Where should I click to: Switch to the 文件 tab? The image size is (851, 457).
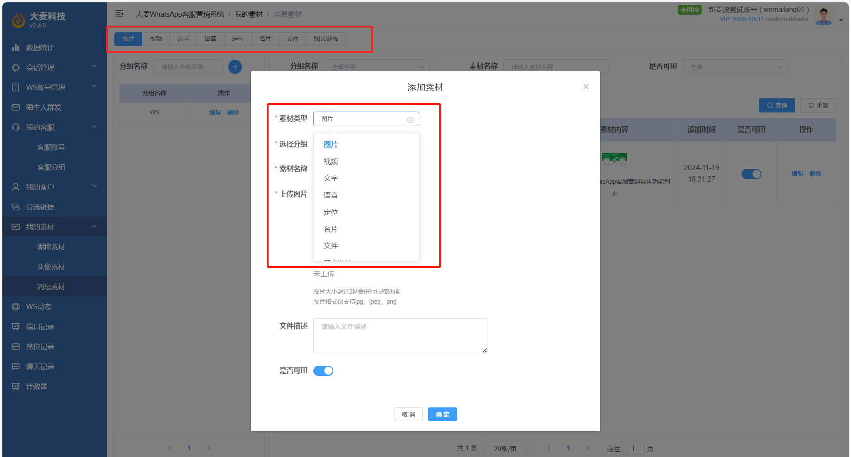pyautogui.click(x=293, y=39)
